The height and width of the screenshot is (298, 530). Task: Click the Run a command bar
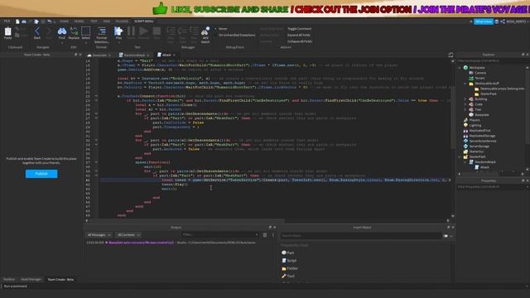263,286
